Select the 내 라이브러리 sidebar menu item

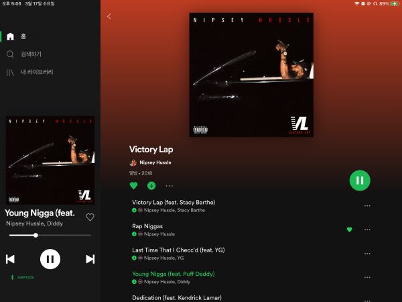(x=37, y=72)
